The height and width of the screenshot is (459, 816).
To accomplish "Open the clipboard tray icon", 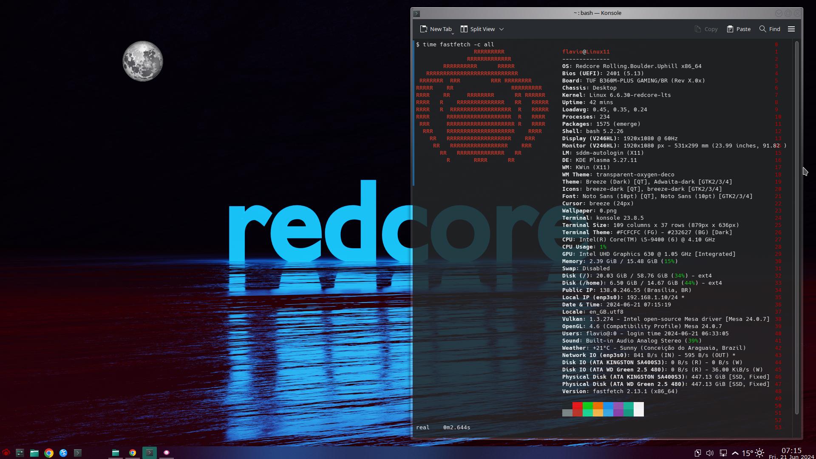I will tap(698, 453).
